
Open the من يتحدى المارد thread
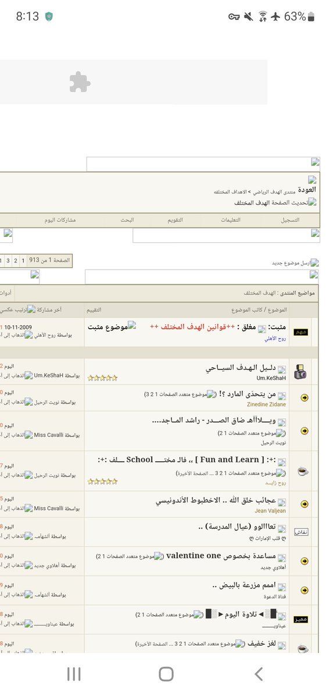[x=247, y=394]
